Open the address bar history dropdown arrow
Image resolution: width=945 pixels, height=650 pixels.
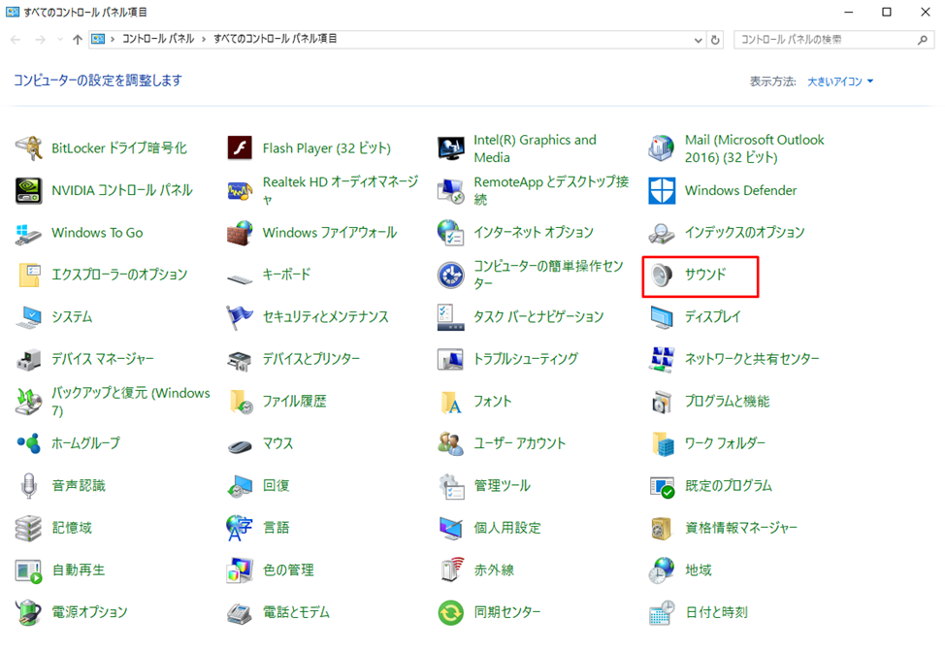pos(698,40)
